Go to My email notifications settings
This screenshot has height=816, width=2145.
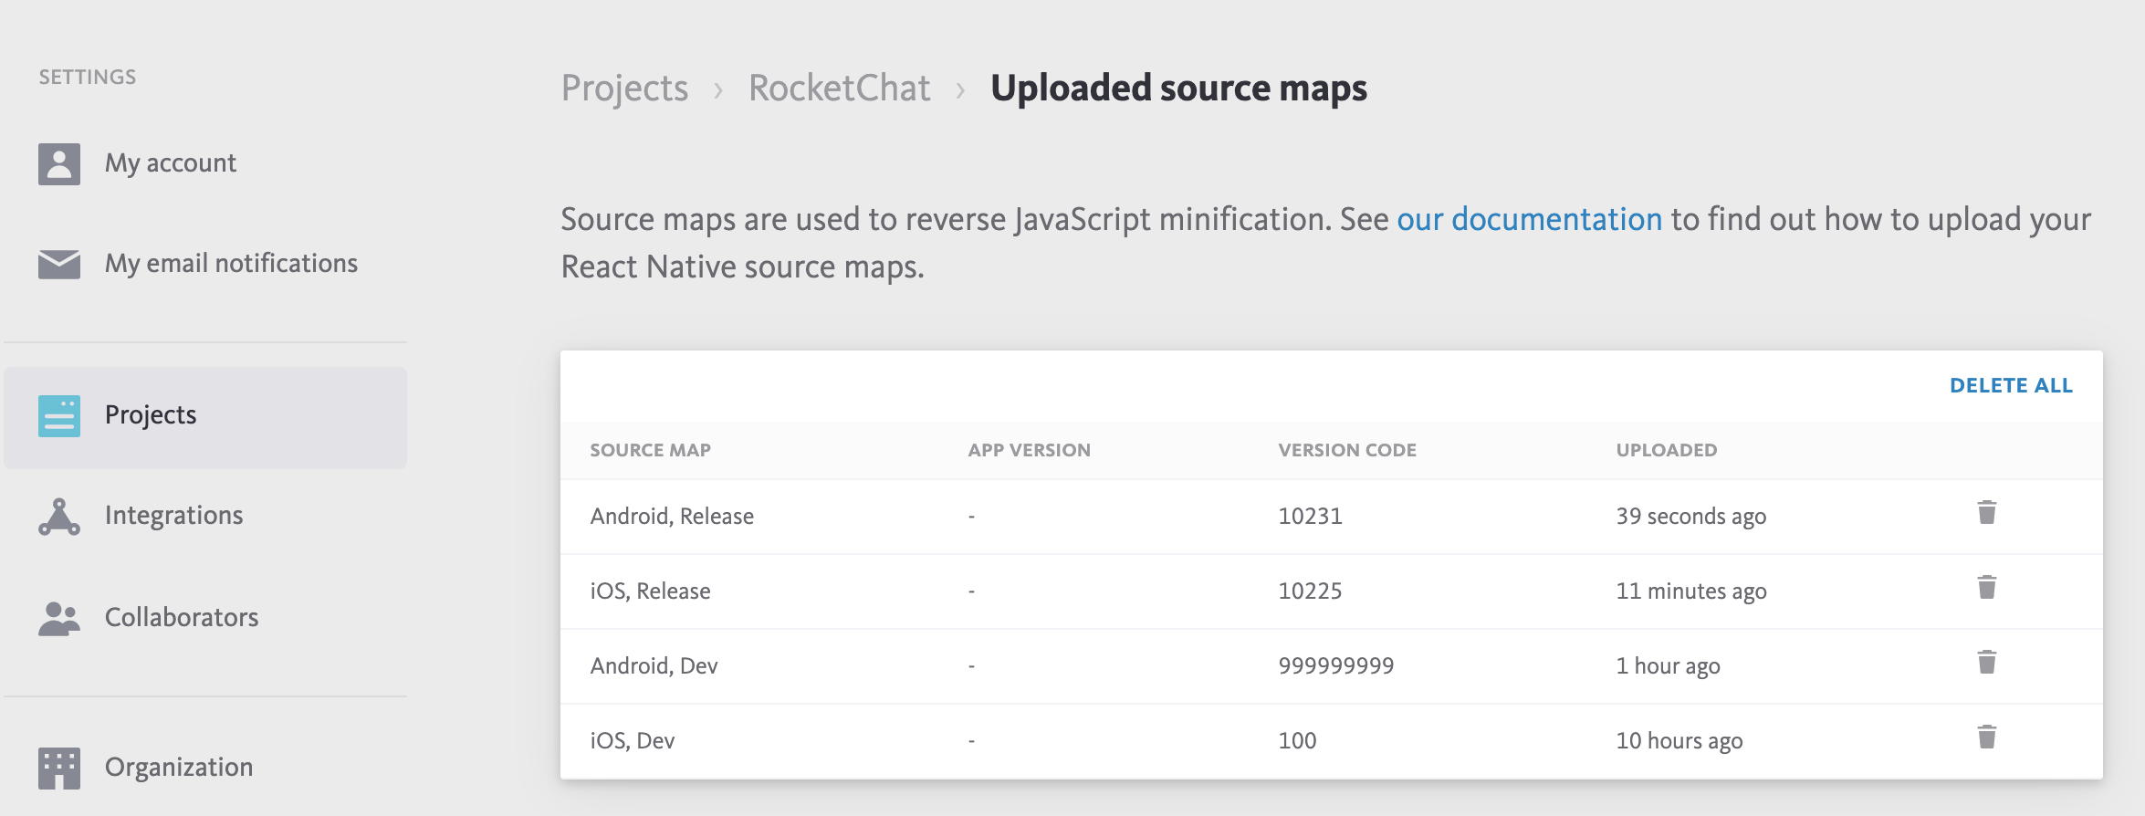[231, 264]
